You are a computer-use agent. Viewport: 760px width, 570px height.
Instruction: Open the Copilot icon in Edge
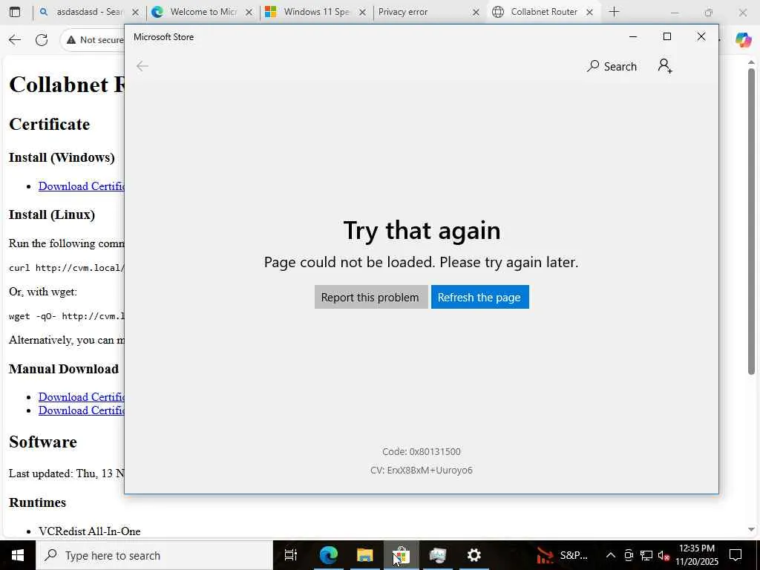[x=742, y=40]
